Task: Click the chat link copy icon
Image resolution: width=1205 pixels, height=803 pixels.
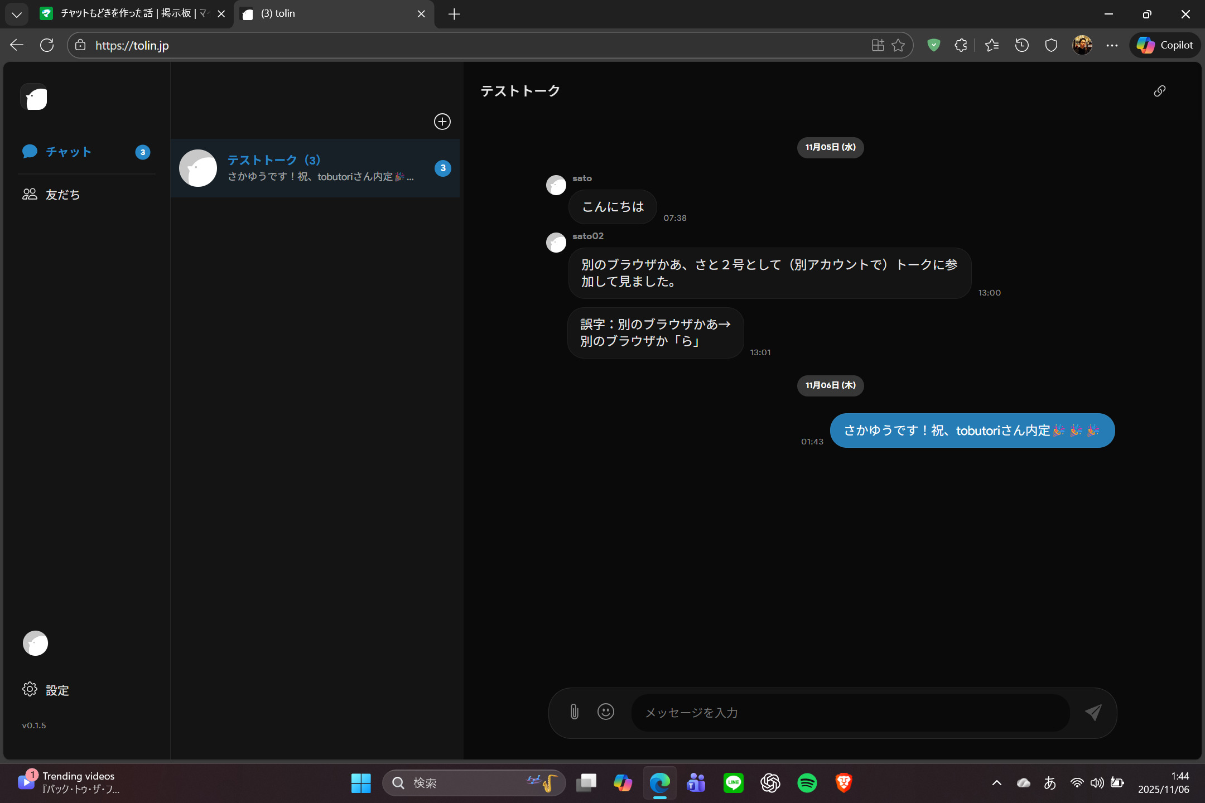Action: [1159, 91]
